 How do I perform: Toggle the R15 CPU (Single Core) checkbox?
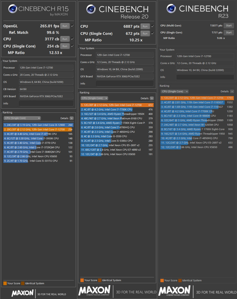72,46
